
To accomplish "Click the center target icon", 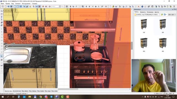I will pyautogui.click(x=106, y=7).
